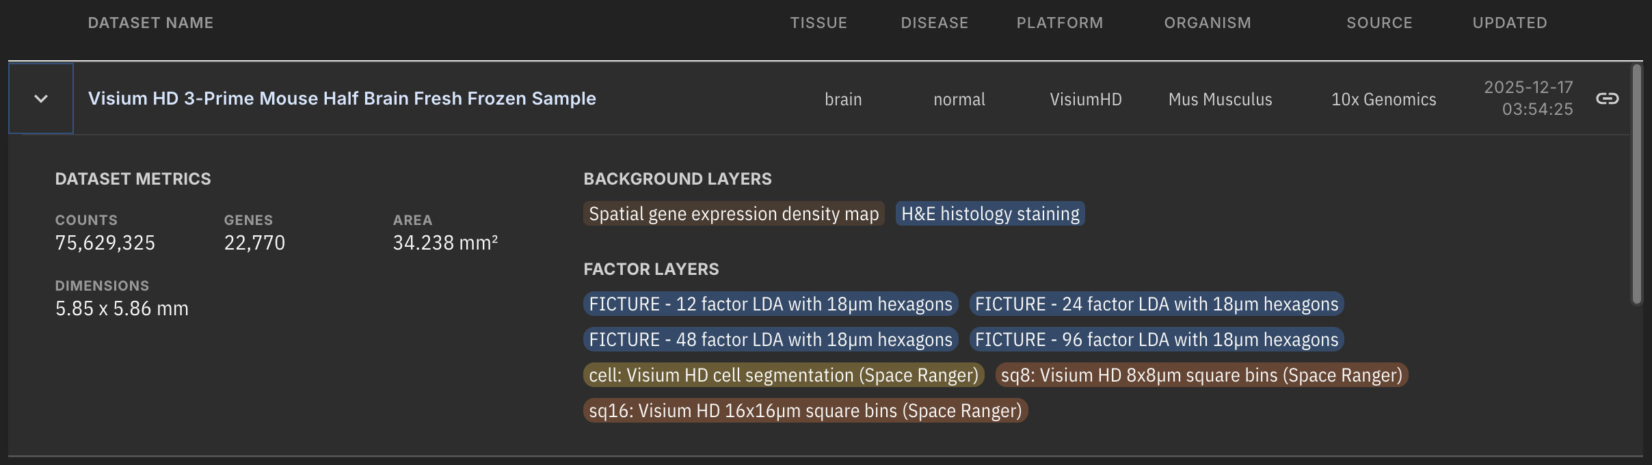Viewport: 1652px width, 465px height.
Task: Open Visium HD 3-Prime Mouse Half Brain dataset
Action: click(342, 98)
